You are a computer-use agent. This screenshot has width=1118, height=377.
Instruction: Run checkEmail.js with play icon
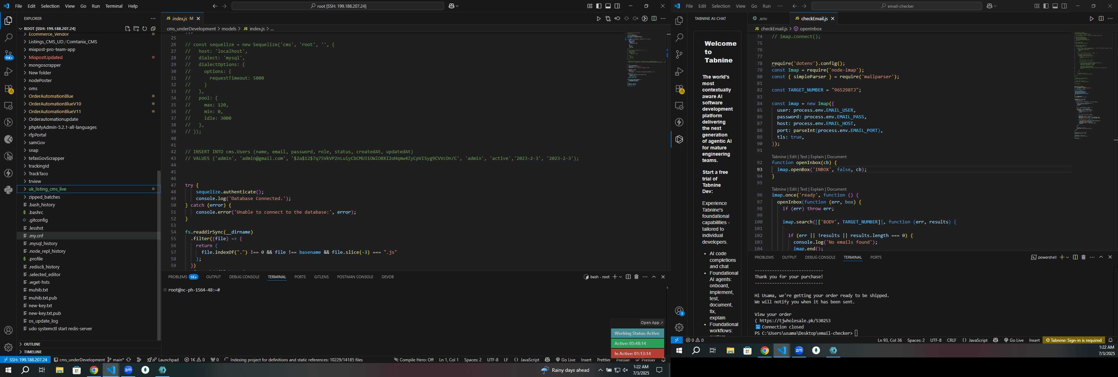pos(1092,19)
